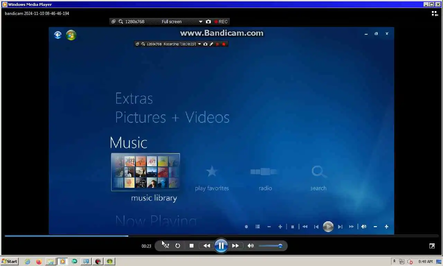Click the outer Bandicam magnifier icon

(121, 21)
